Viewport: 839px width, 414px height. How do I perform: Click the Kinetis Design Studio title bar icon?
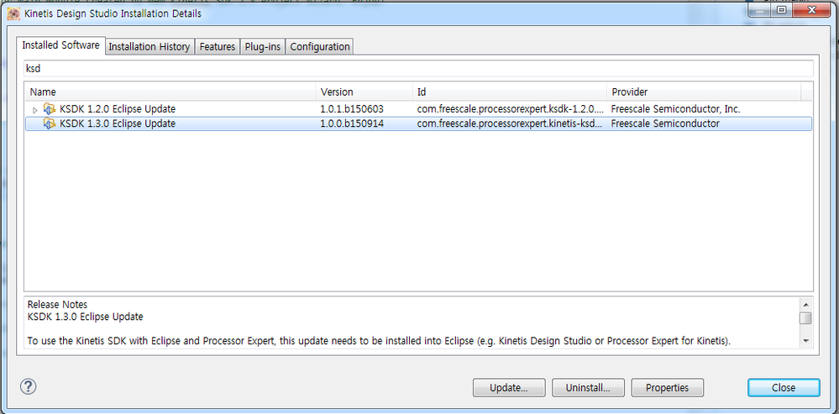(x=14, y=14)
